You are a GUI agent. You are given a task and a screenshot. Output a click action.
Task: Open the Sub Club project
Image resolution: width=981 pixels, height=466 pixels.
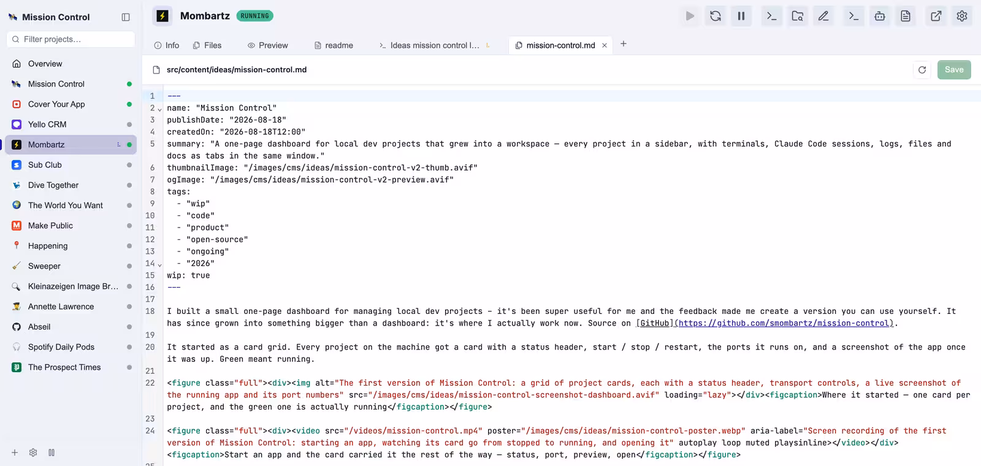tap(71, 165)
